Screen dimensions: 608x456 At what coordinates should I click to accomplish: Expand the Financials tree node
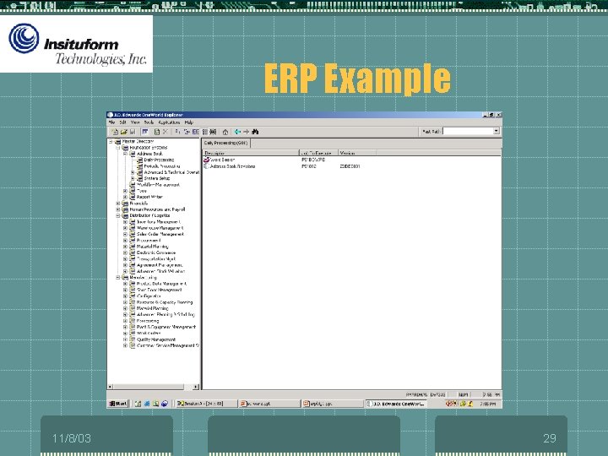[x=118, y=204]
